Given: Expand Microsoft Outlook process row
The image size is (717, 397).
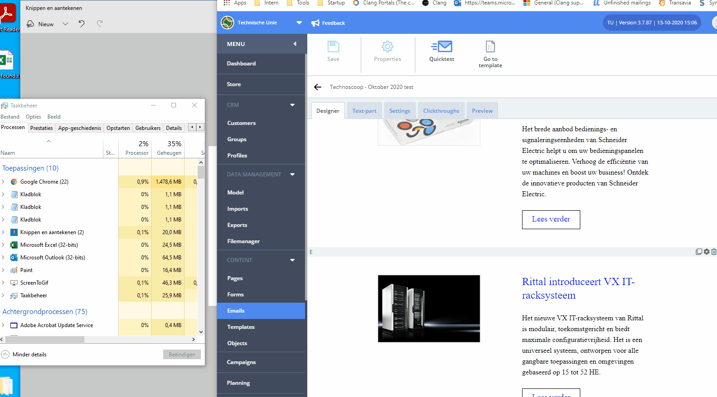Looking at the screenshot, I should point(3,258).
